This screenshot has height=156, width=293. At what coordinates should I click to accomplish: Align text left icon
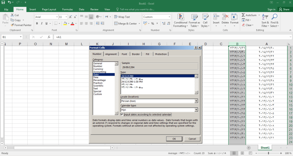[x=82, y=23]
